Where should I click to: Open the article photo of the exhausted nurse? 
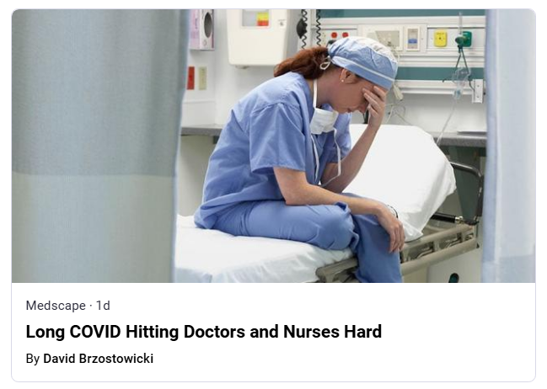click(273, 146)
